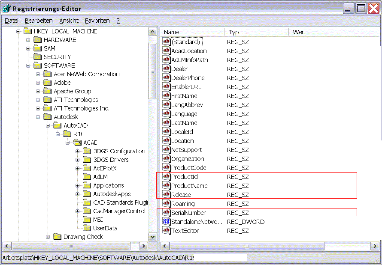Click the Dealer string value icon
The height and width of the screenshot is (265, 382).
tap(167, 68)
